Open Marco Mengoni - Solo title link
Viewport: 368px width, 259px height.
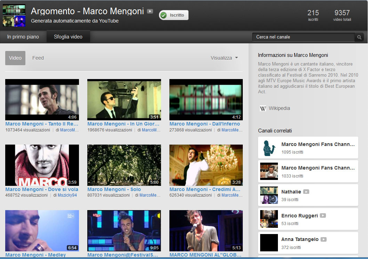click(114, 189)
